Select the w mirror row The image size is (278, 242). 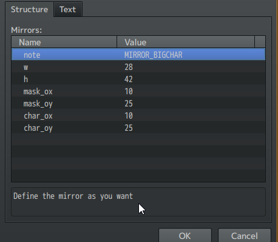[138, 66]
